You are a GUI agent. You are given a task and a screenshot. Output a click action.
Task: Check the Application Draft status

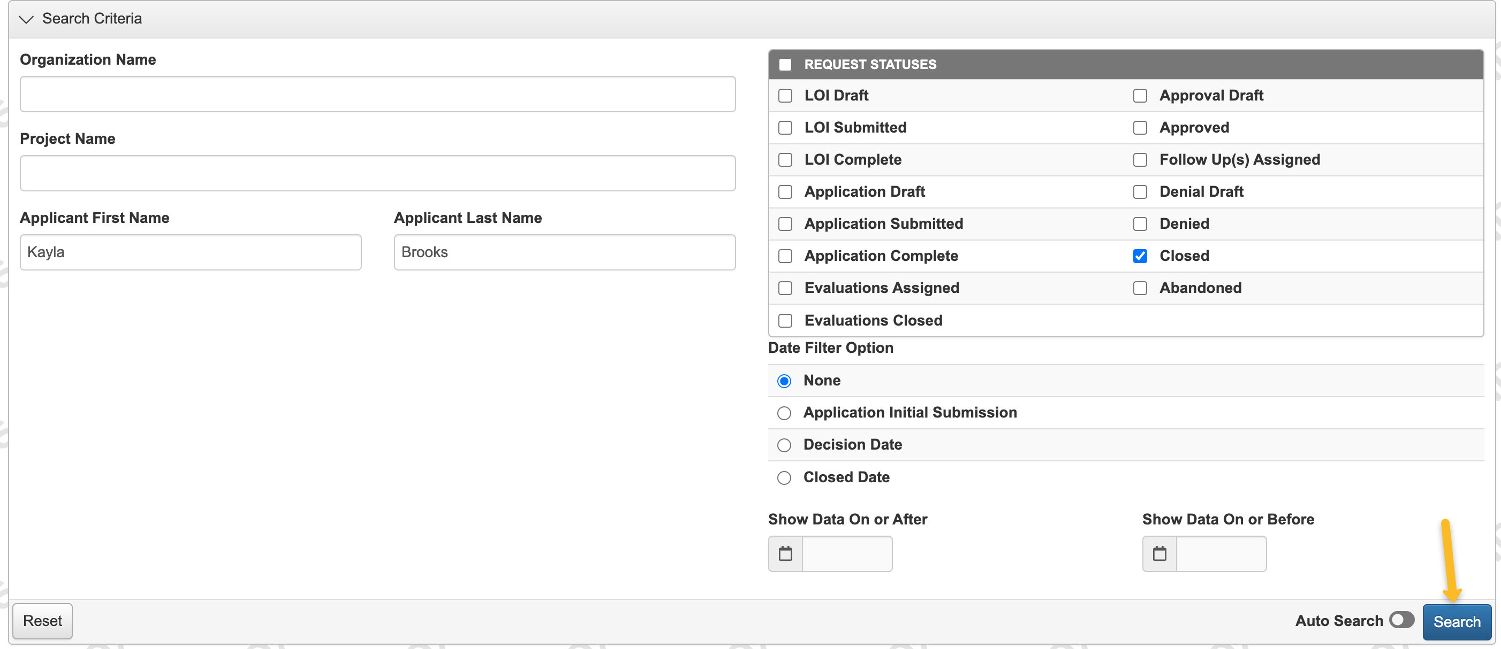tap(785, 191)
